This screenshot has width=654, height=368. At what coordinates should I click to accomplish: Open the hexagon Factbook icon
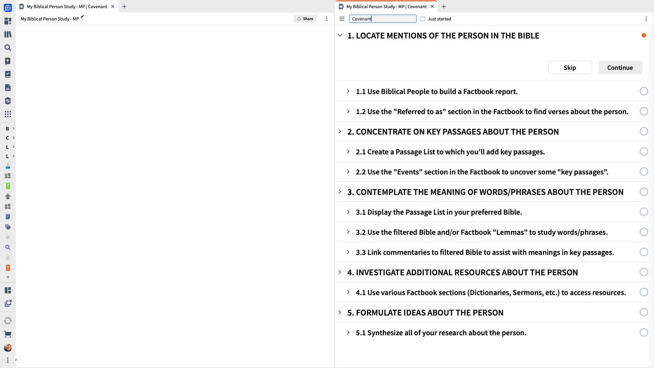[7, 101]
